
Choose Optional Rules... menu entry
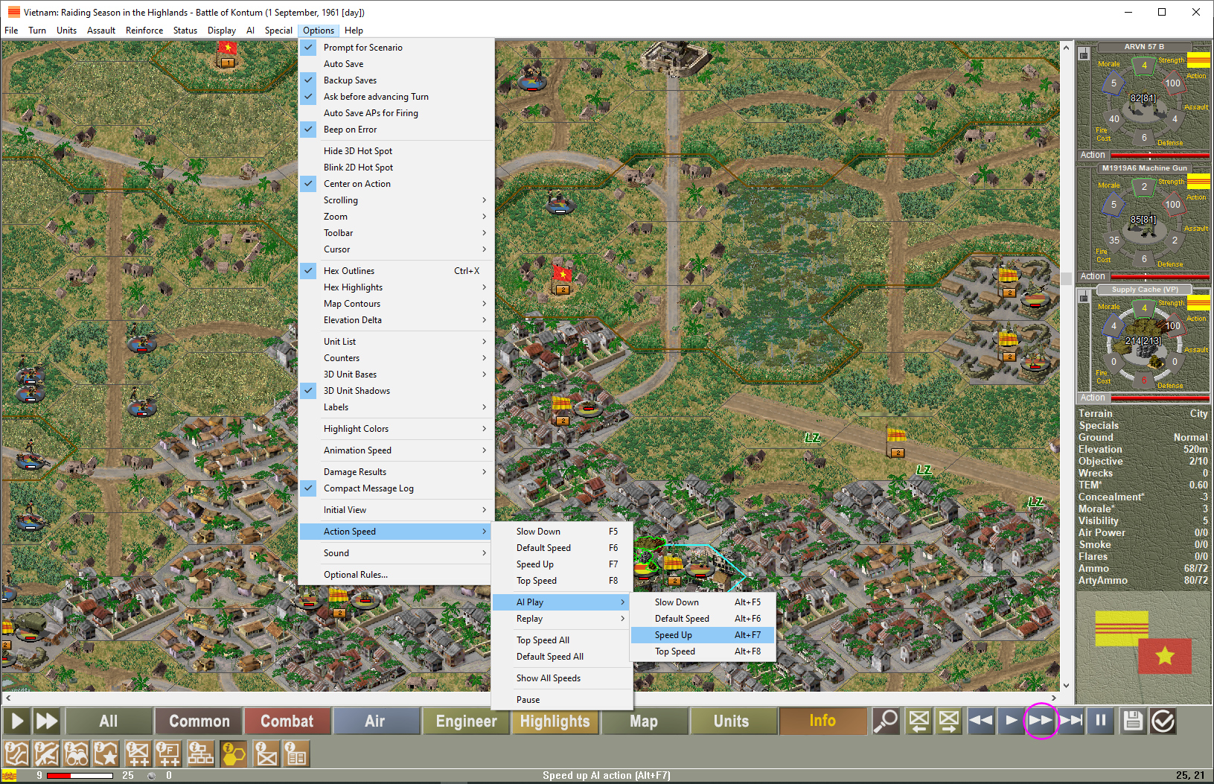(396, 574)
